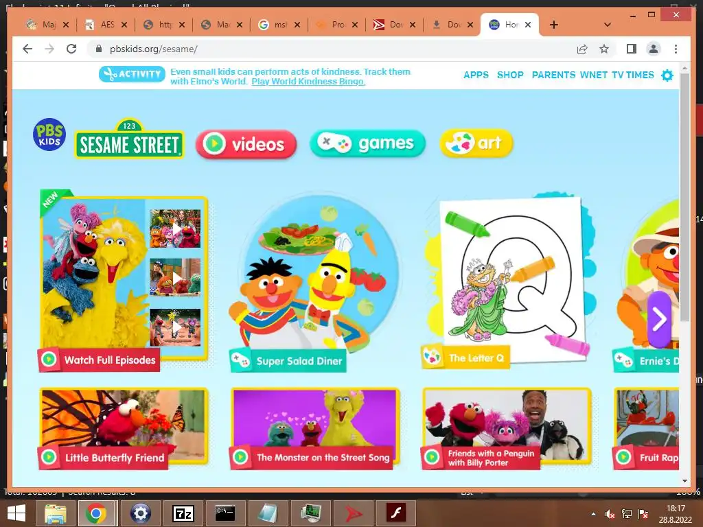Open the Chrome three-dot menu
Image resolution: width=703 pixels, height=527 pixels.
pyautogui.click(x=676, y=49)
